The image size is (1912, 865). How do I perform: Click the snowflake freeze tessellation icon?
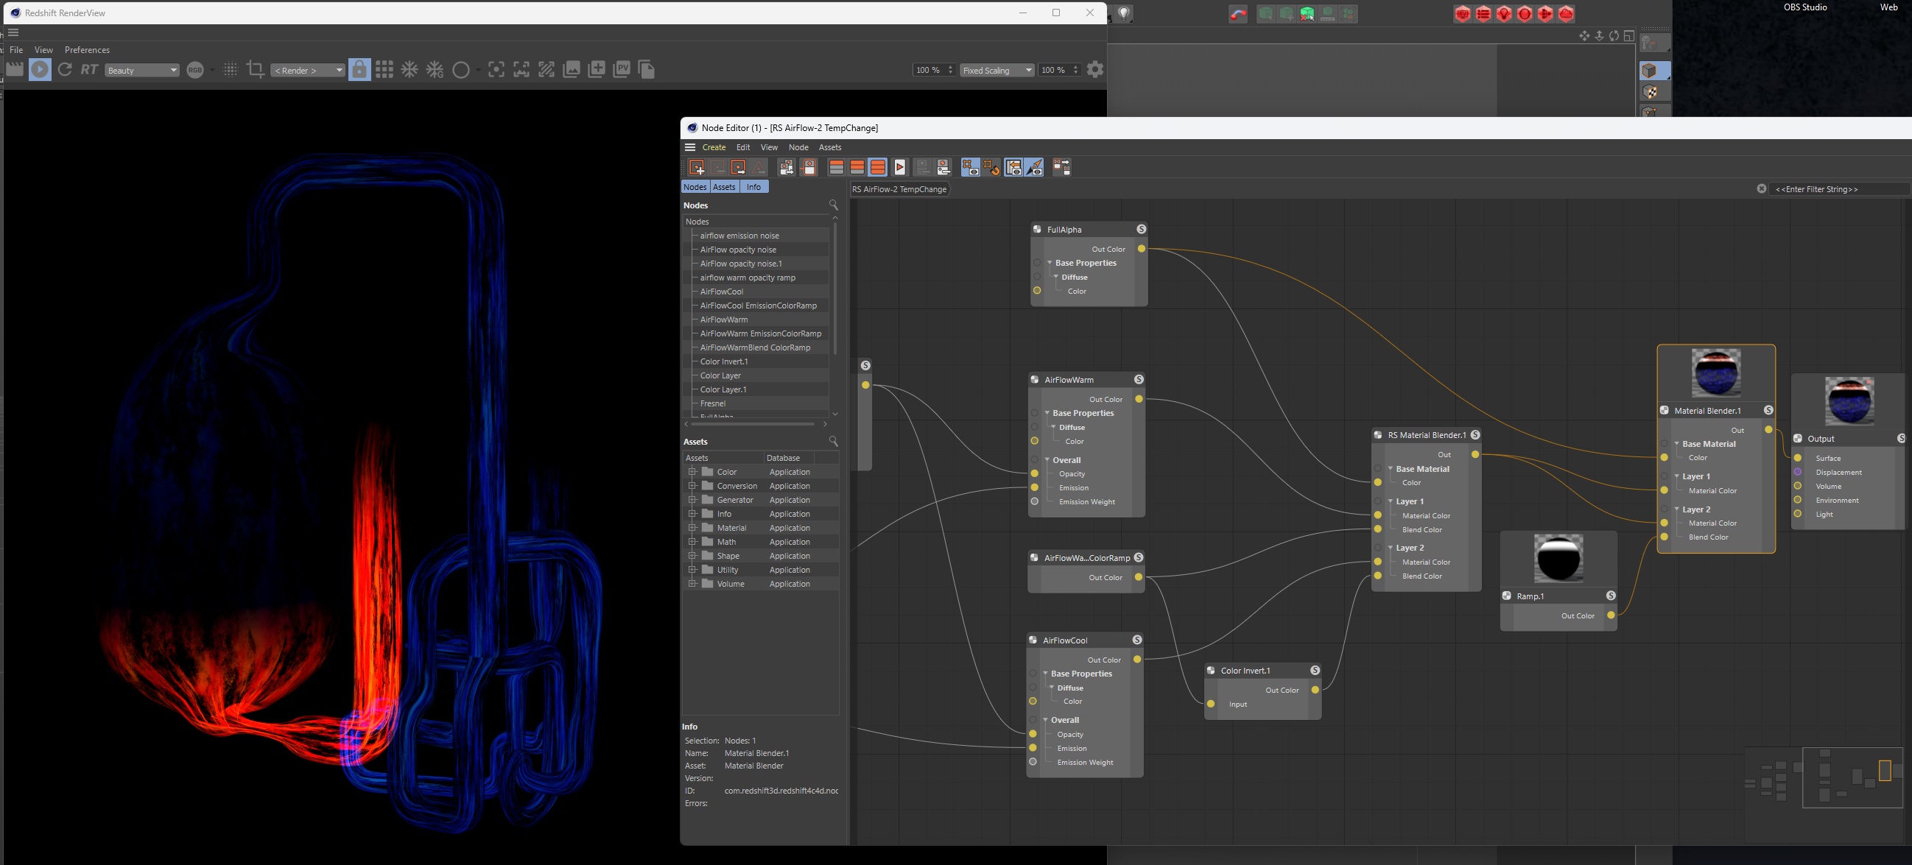[x=410, y=70]
